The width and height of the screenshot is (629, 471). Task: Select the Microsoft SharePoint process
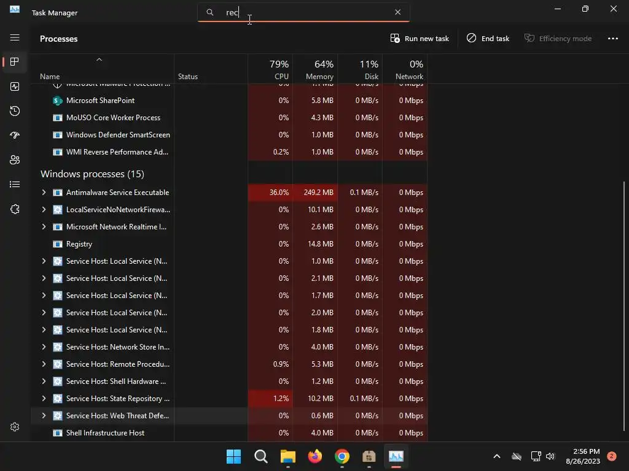tap(229, 101)
